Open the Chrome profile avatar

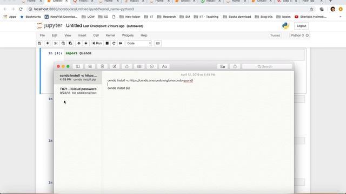pyautogui.click(x=333, y=9)
